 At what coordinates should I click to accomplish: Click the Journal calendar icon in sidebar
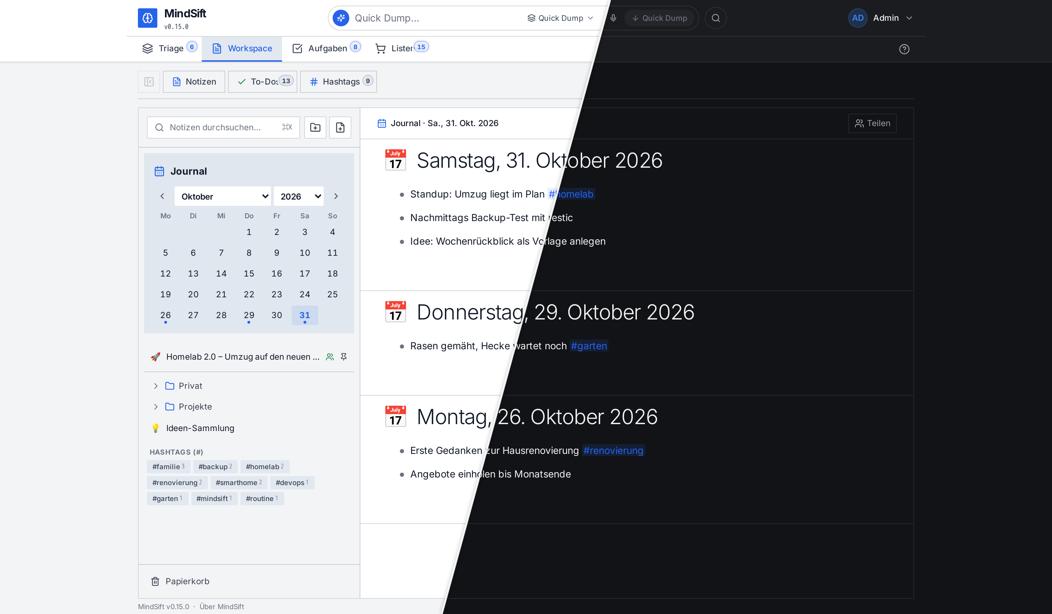coord(159,171)
